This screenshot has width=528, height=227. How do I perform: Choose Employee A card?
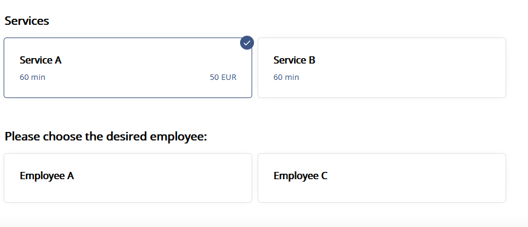pyautogui.click(x=128, y=178)
